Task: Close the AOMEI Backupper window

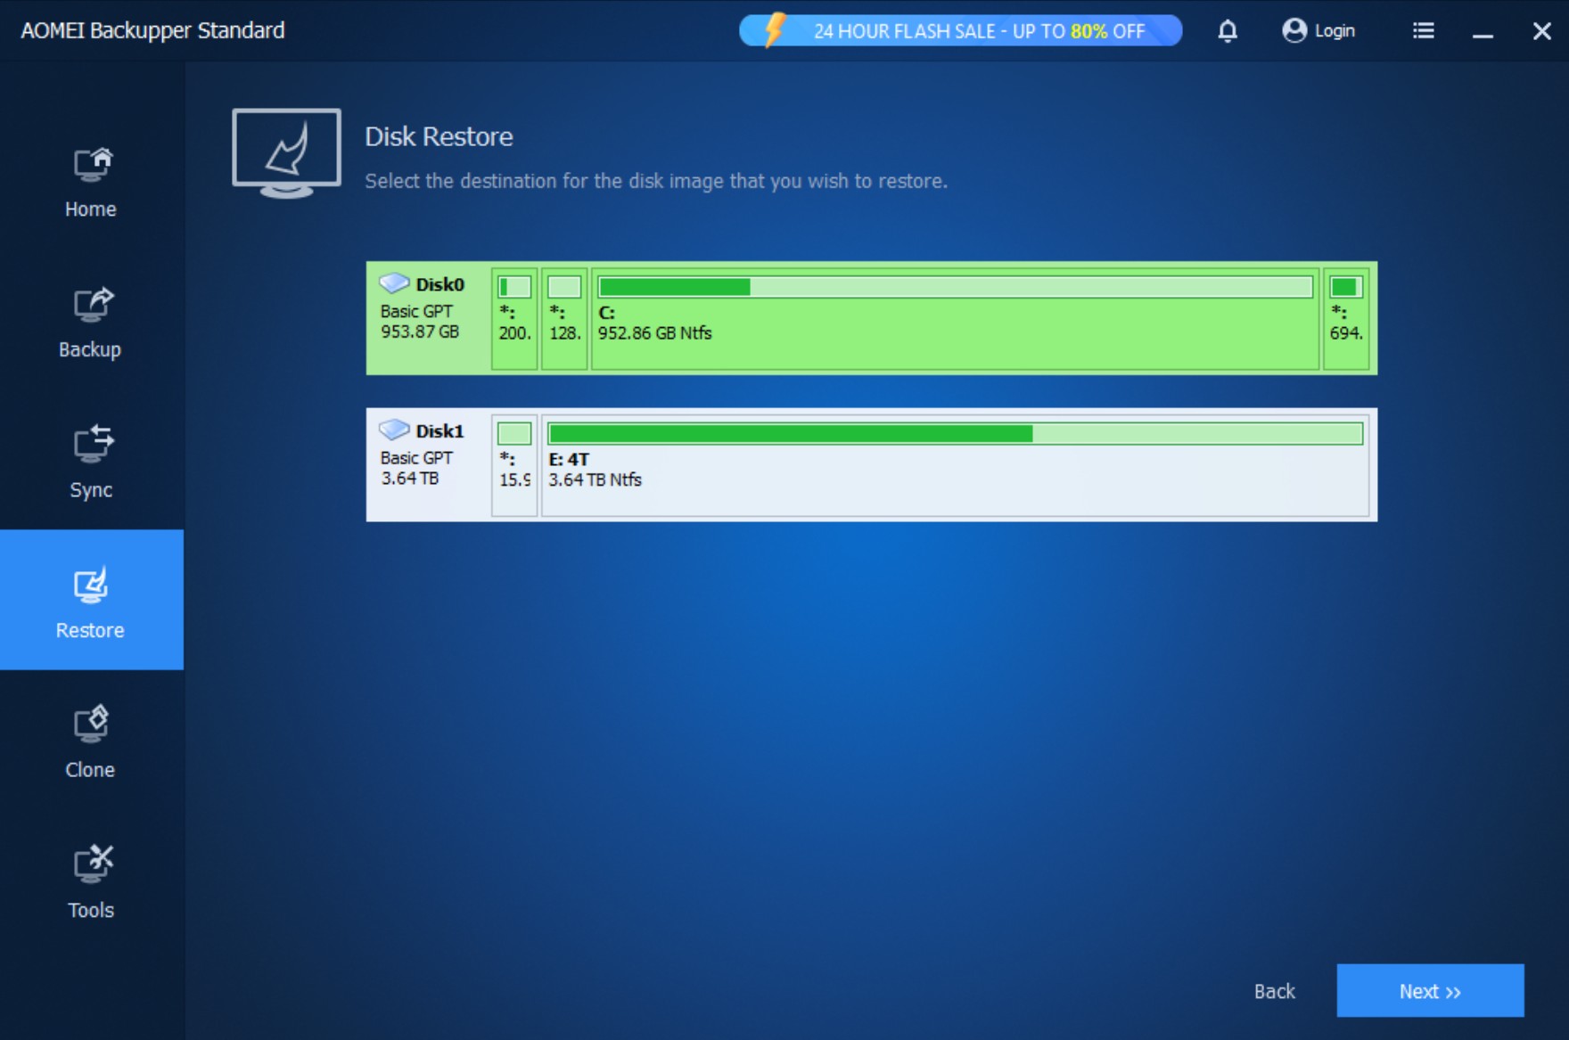Action: point(1541,31)
